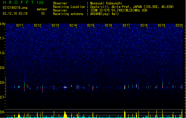Click the kHz axis unit label

click(x=3, y=24)
